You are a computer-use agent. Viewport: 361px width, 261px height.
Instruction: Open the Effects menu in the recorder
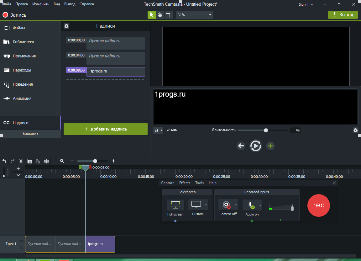tap(185, 183)
